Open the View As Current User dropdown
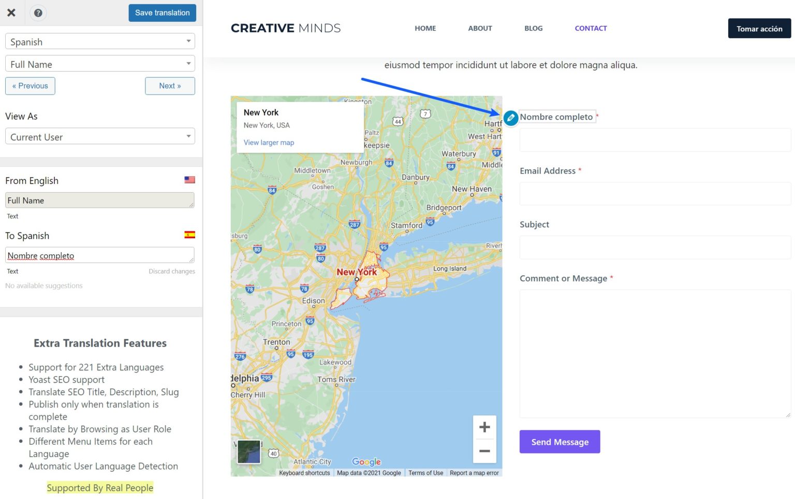Screen dimensions: 795x499 [100, 136]
